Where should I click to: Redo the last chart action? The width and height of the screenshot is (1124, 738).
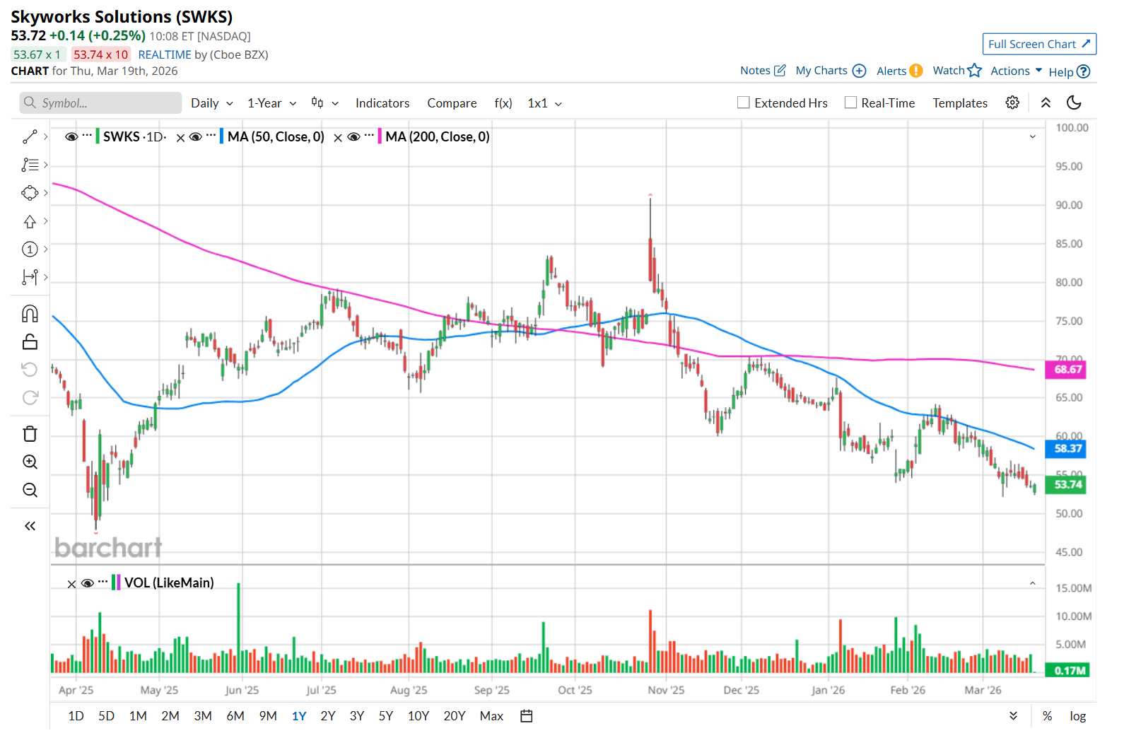(30, 398)
